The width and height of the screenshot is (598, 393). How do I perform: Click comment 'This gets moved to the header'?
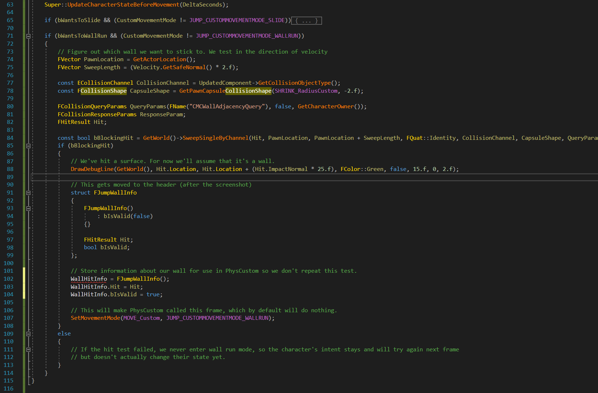tap(161, 185)
